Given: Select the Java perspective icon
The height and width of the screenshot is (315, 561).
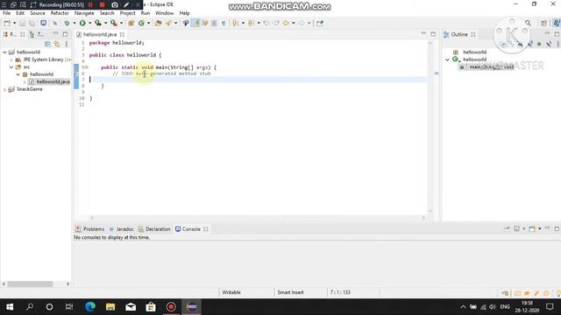Looking at the screenshot, I should [x=557, y=24].
